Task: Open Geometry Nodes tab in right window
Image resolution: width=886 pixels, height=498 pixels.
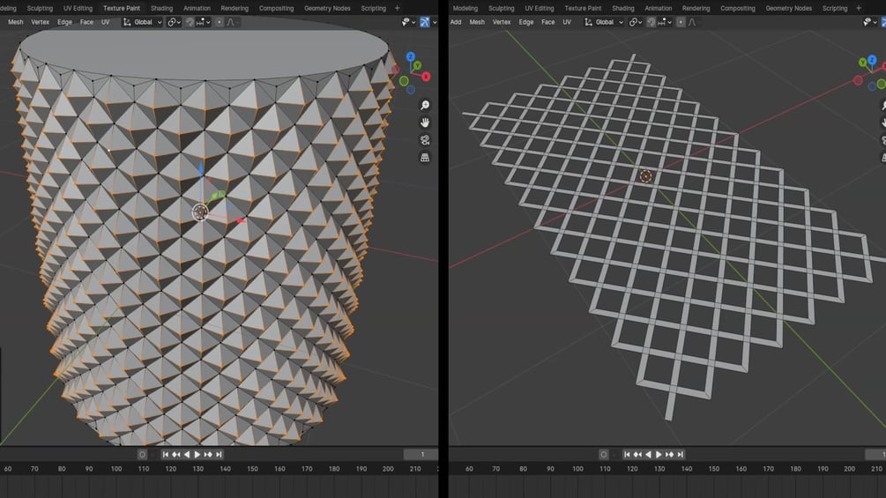Action: click(x=788, y=8)
